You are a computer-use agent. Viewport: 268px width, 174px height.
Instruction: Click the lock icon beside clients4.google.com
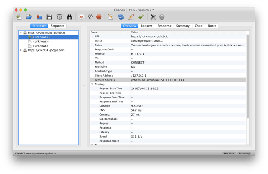(x=25, y=50)
